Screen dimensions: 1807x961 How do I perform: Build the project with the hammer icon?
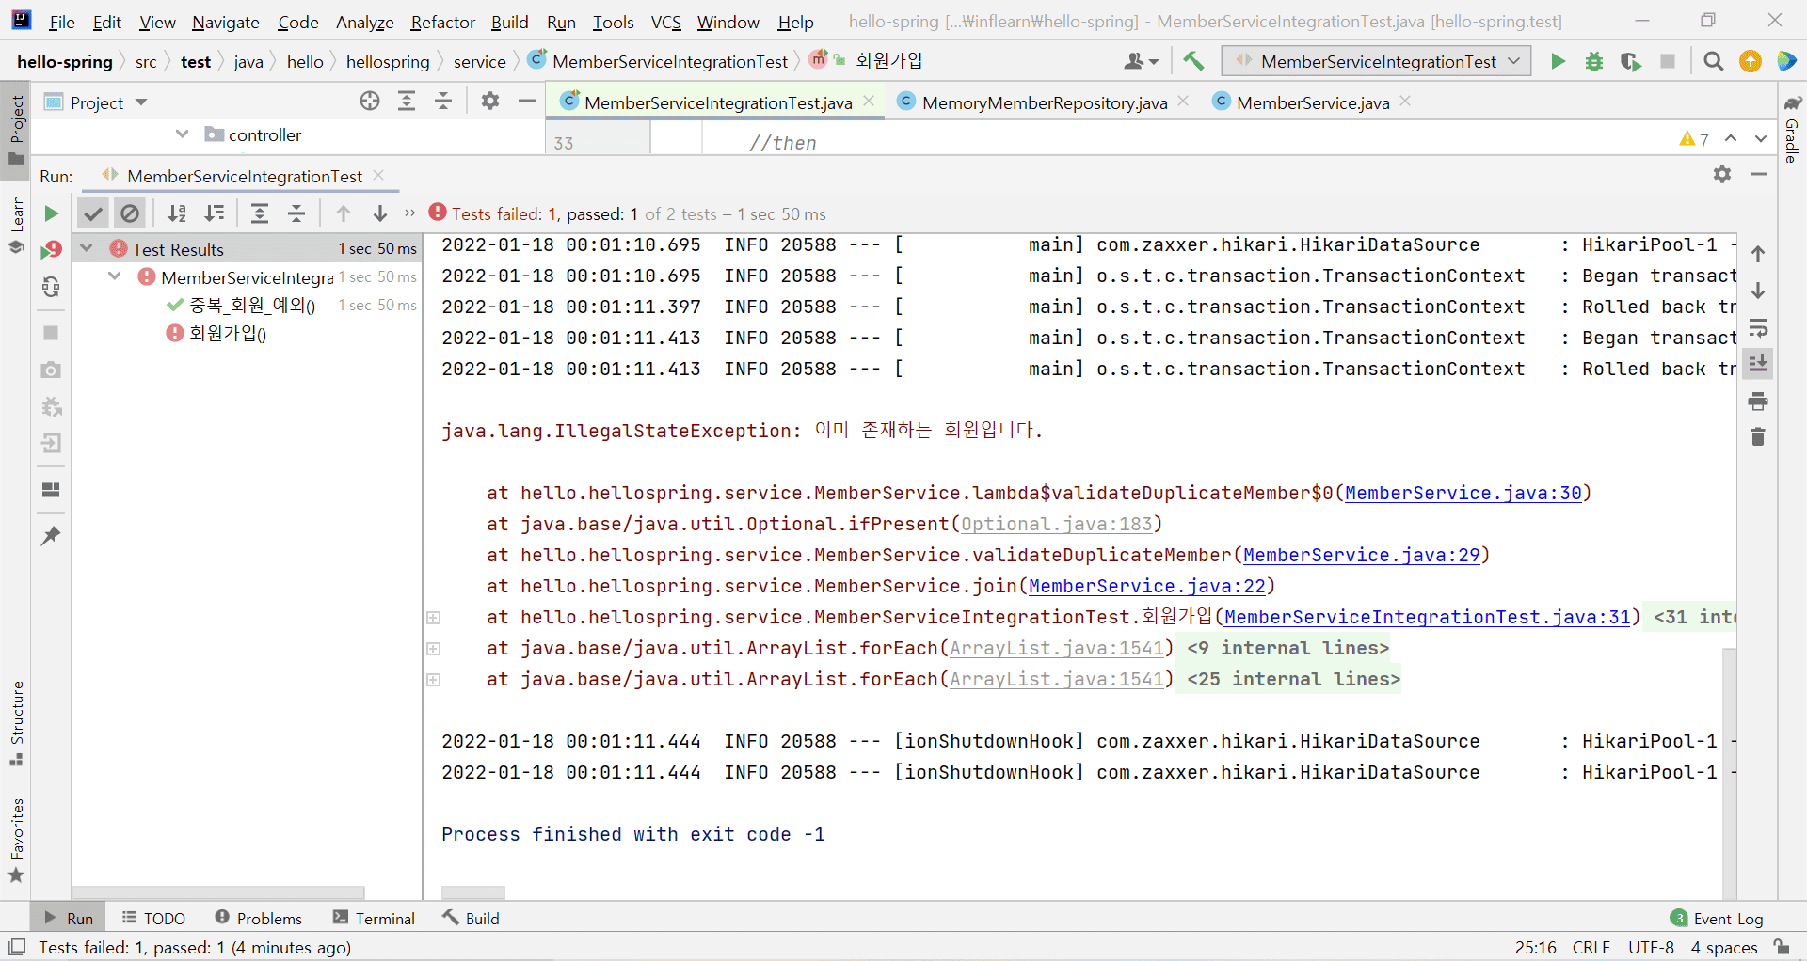click(x=1193, y=61)
